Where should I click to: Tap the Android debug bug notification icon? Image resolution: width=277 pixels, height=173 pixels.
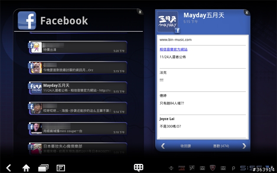[x=171, y=168]
